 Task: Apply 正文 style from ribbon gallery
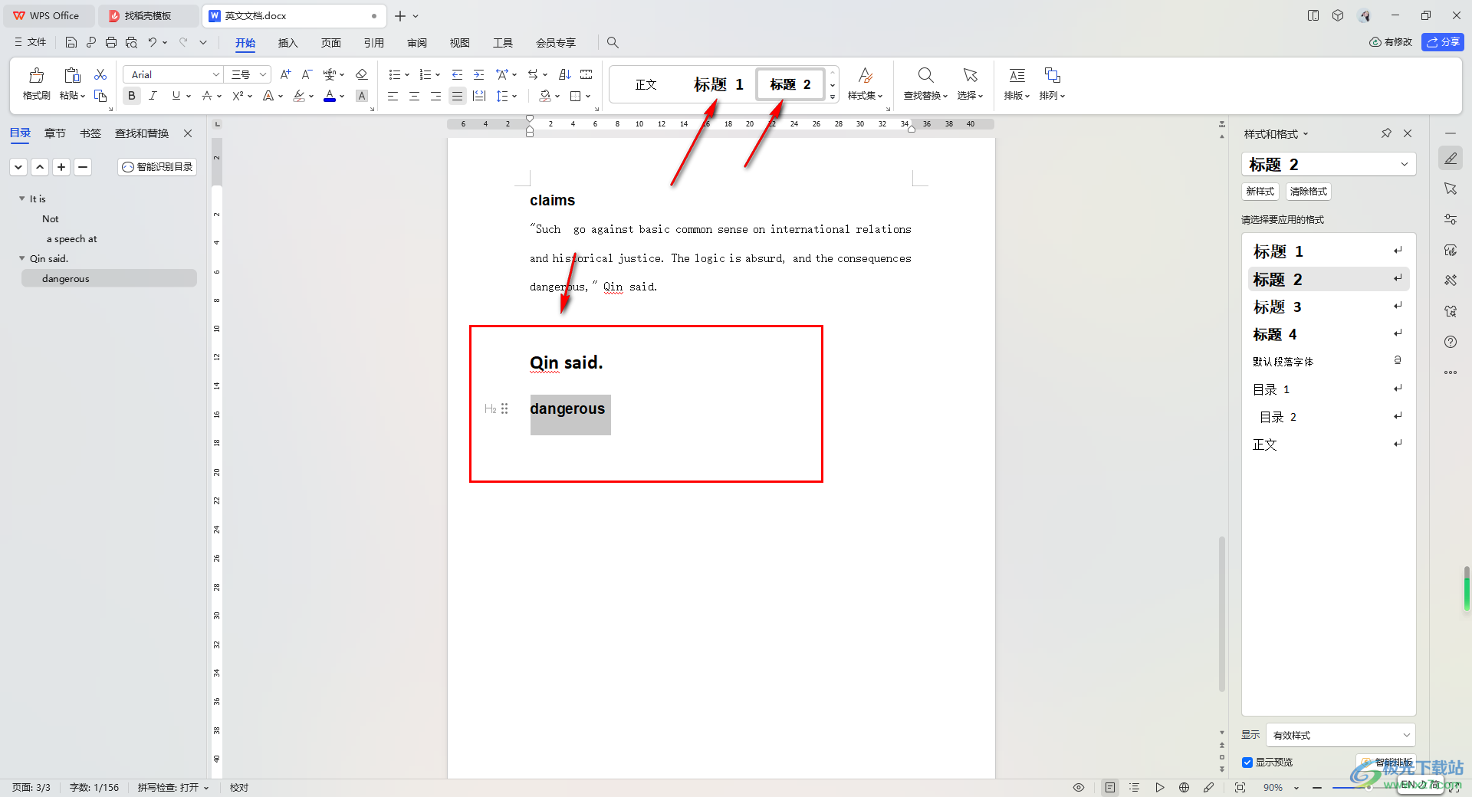coord(646,84)
